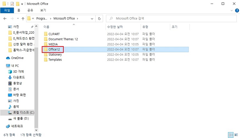240x138 pixels.
Task: Select the CLIPART folder
Action: [x=54, y=34]
